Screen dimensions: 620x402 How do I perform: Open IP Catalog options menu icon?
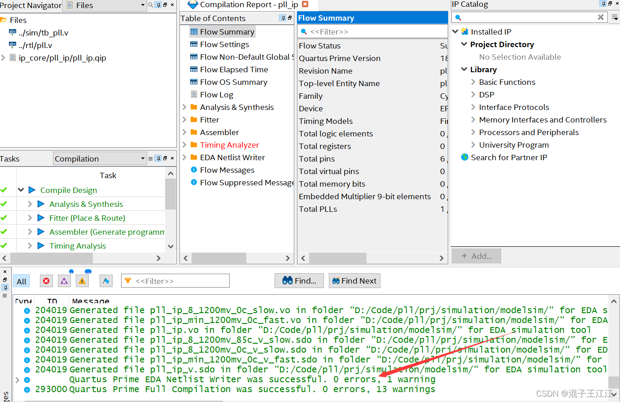(615, 17)
